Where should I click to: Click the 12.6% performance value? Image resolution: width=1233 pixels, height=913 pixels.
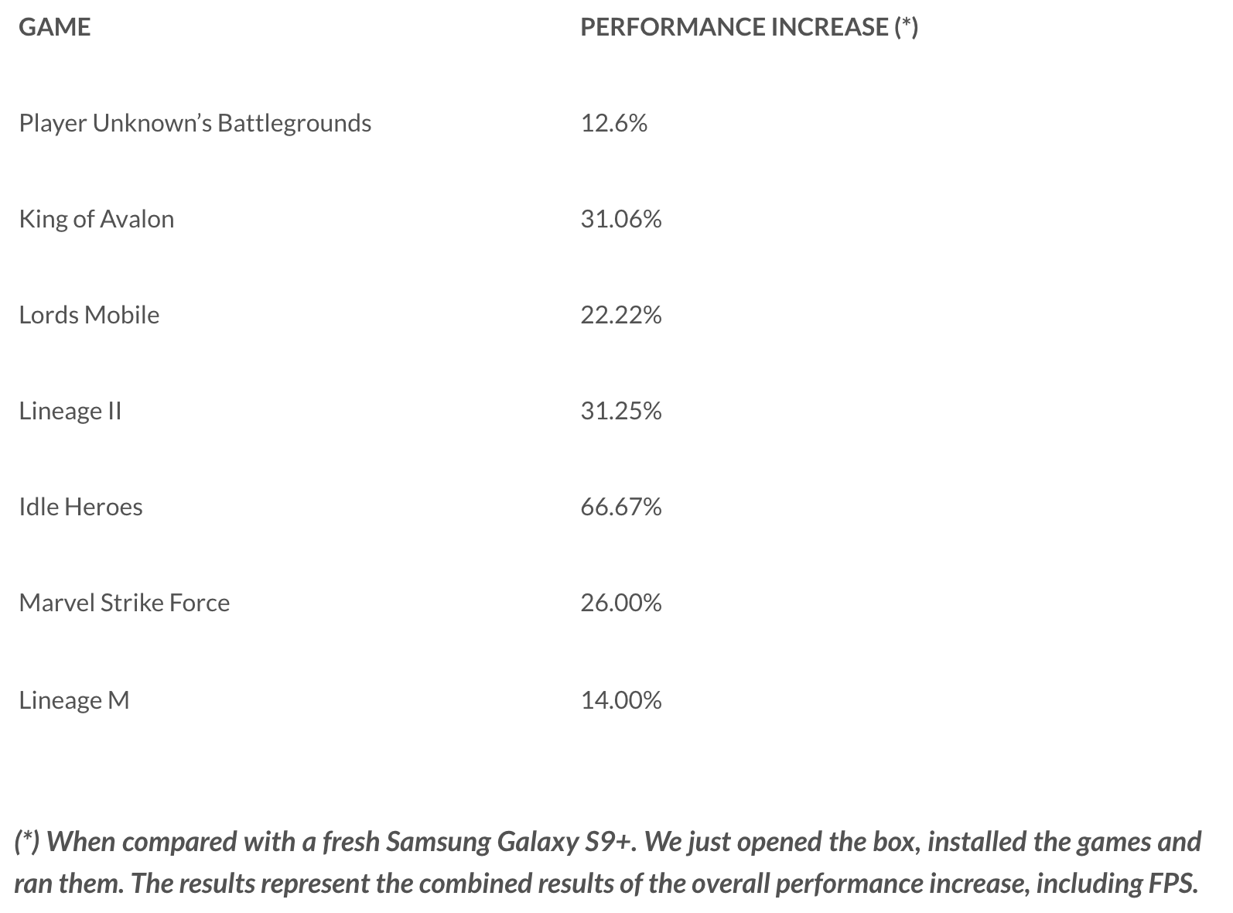point(613,123)
